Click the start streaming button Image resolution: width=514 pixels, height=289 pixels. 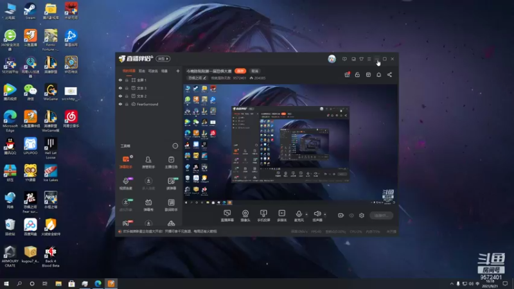coord(381,215)
